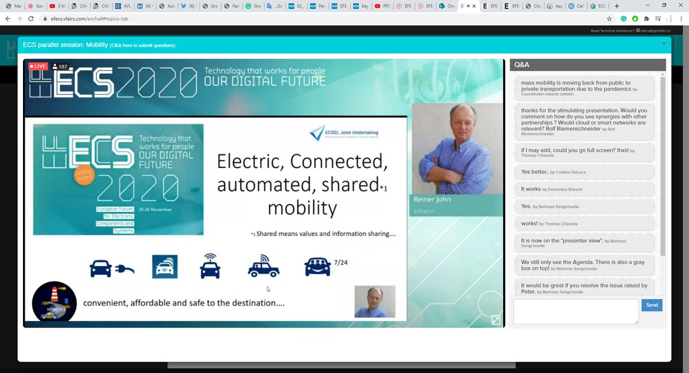This screenshot has width=689, height=373.
Task: Click 'resolve the issue raised by Peter' message
Action: 585,288
